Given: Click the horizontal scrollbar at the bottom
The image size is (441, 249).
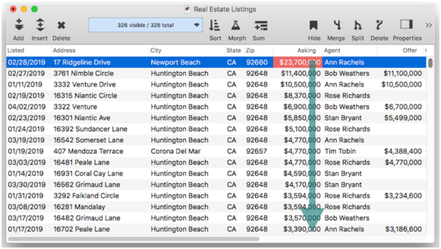Looking at the screenshot, I should tap(134, 239).
